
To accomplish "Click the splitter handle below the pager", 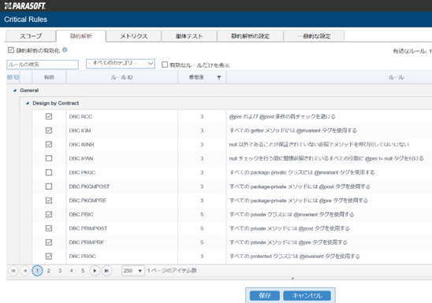I will 292,279.
